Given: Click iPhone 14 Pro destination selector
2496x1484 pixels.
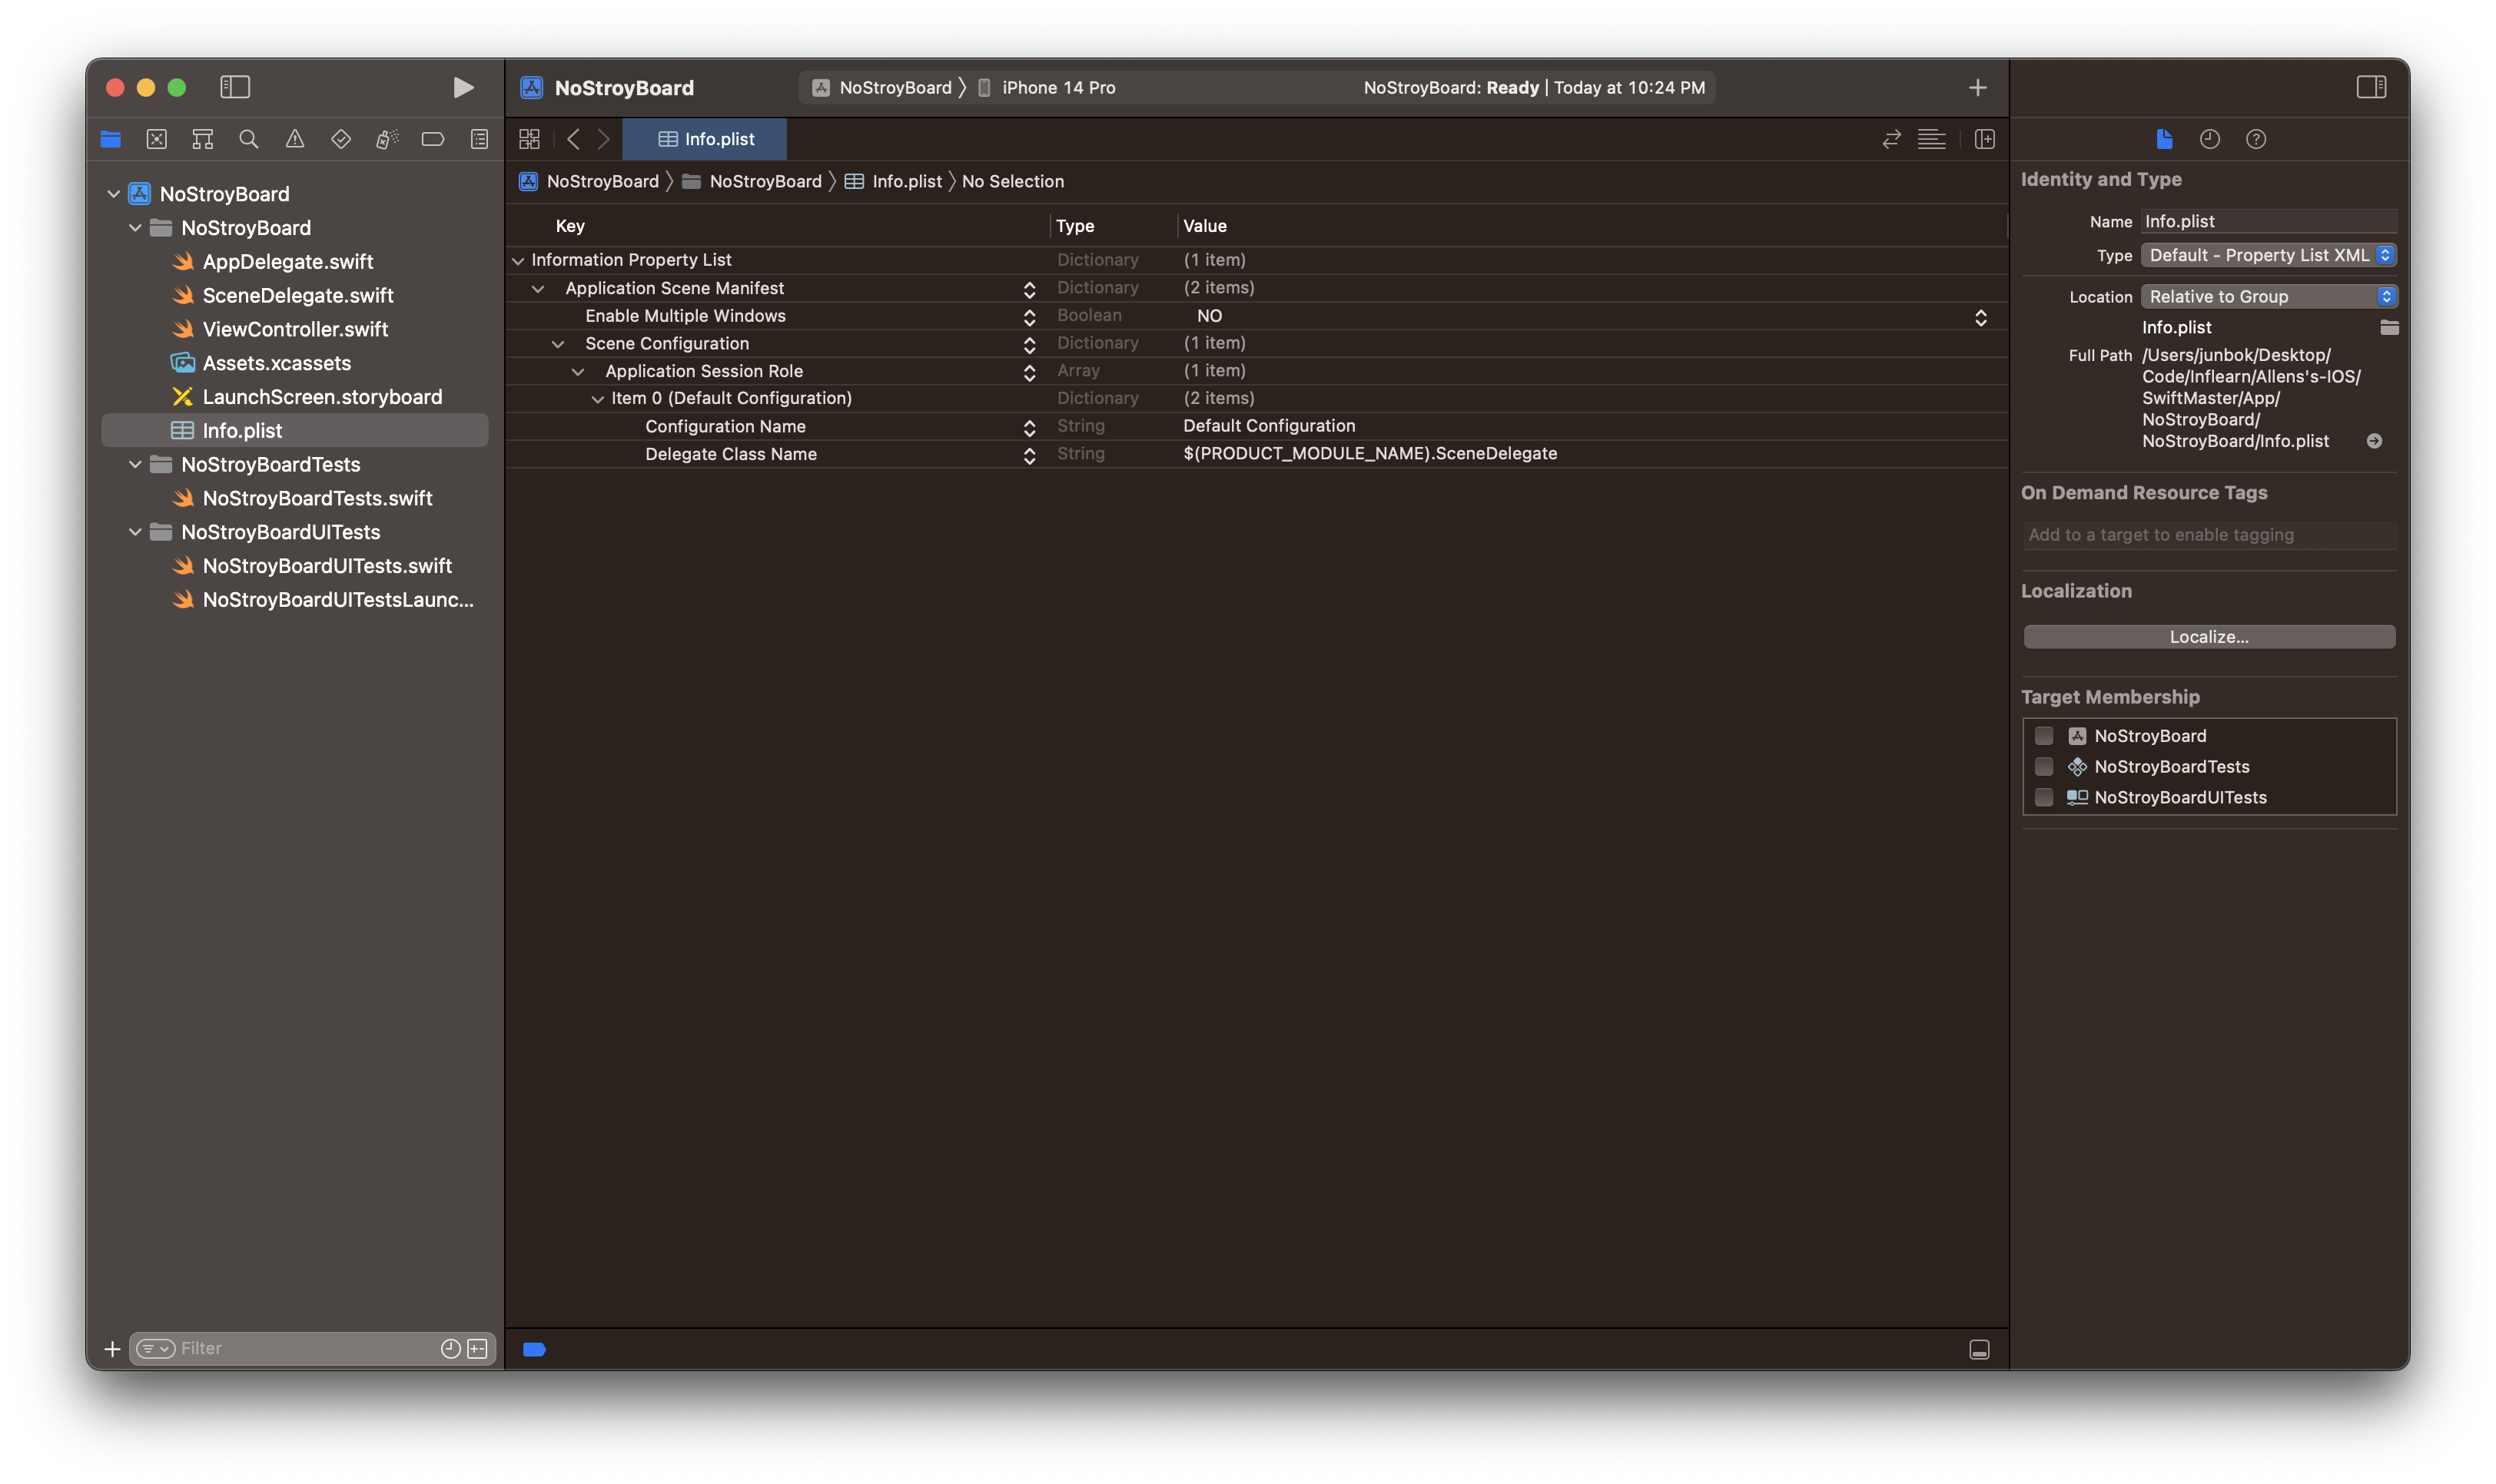Looking at the screenshot, I should click(1057, 88).
